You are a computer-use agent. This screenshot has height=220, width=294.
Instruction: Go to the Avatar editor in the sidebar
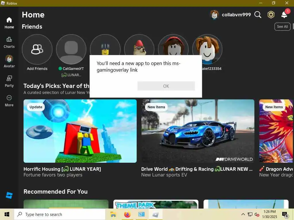(x=9, y=62)
